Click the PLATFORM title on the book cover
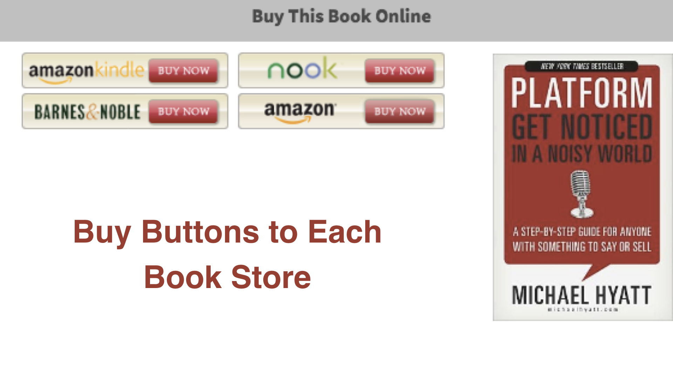673x378 pixels. tap(582, 93)
